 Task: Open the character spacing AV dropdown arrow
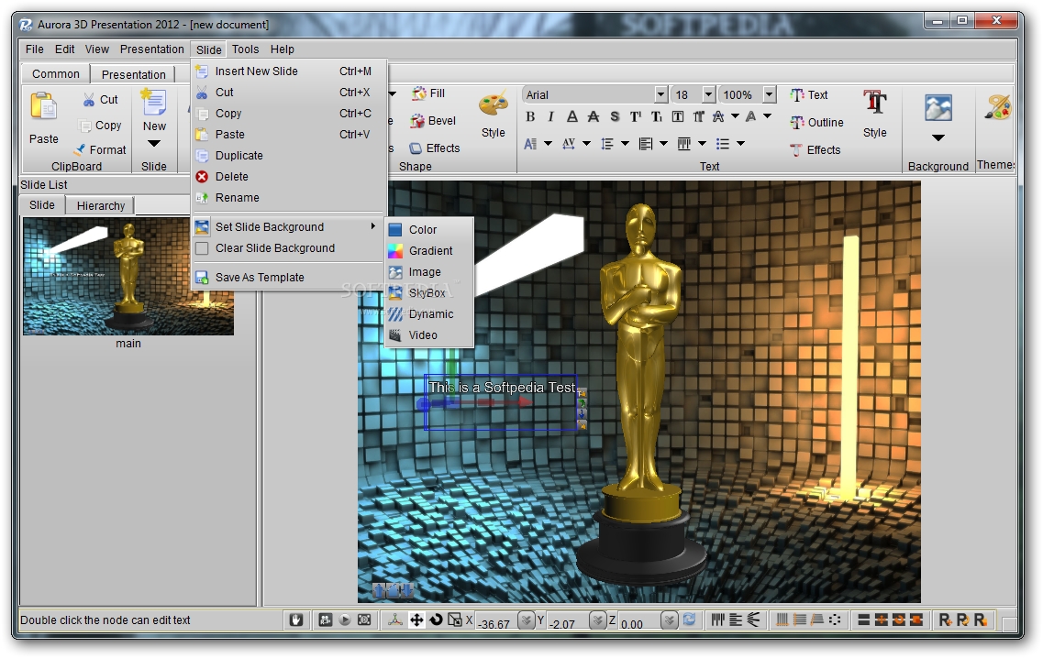tap(587, 144)
